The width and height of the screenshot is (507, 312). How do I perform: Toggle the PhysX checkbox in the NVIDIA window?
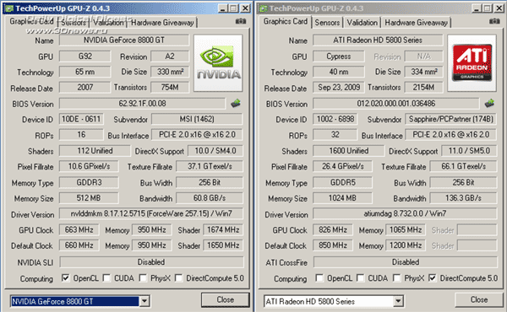(x=143, y=277)
